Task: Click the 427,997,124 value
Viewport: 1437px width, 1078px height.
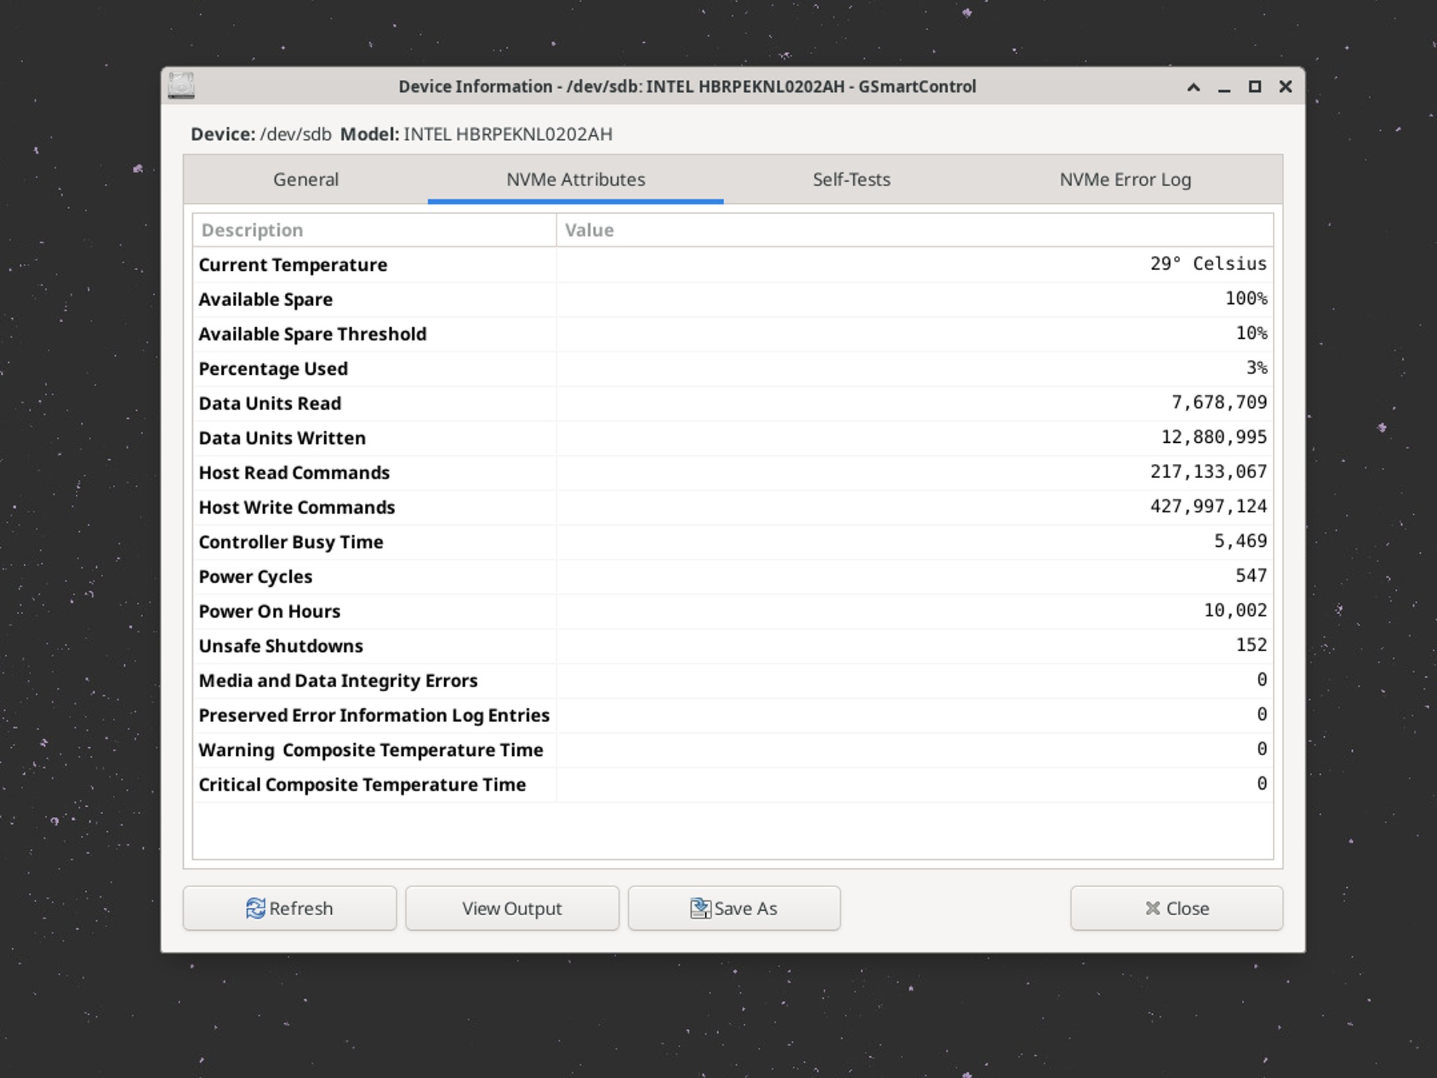Action: tap(1208, 506)
